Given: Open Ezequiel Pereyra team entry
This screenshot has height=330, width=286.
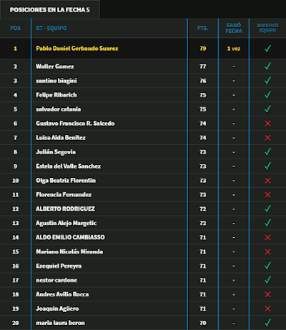Looking at the screenshot, I should coord(59,266).
